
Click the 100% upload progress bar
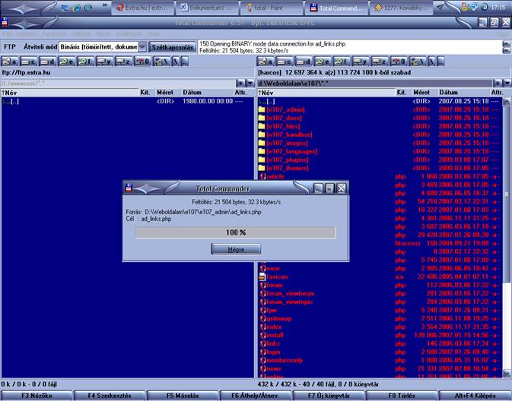click(235, 232)
